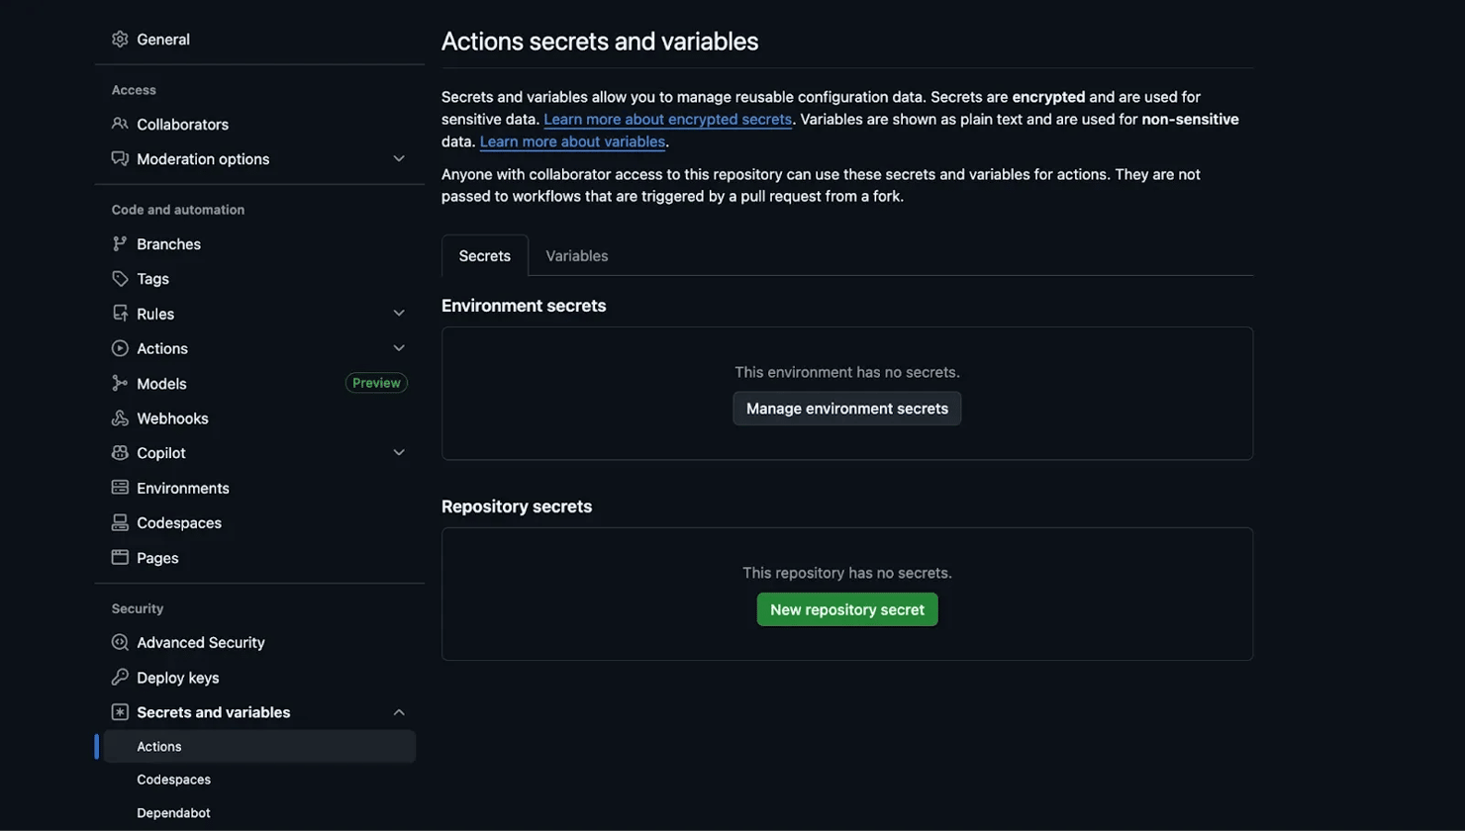Click the Codespaces icon

coord(120,523)
